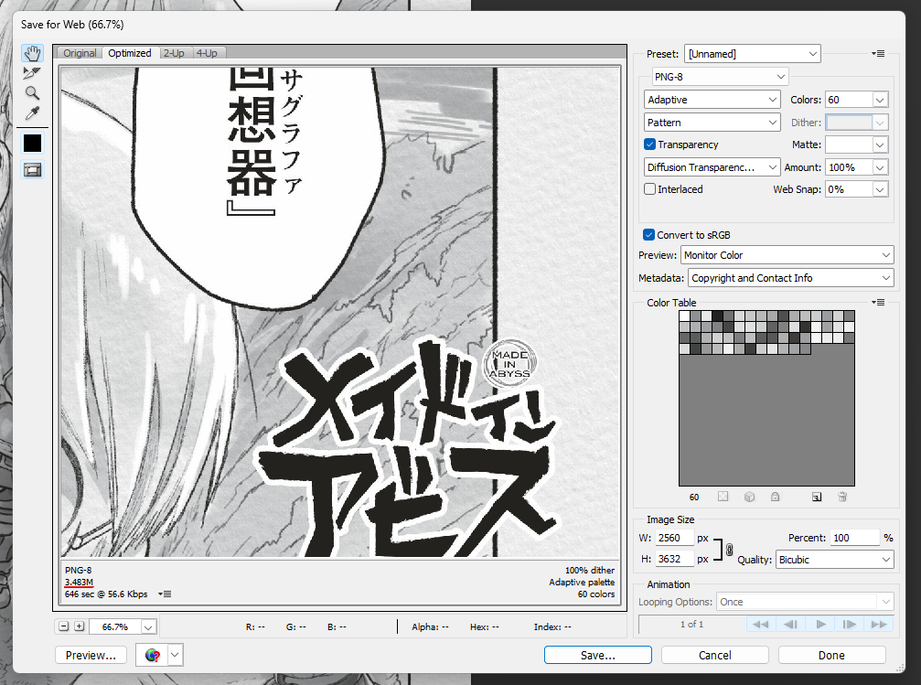Go to next animation frame
921x685 pixels.
[850, 624]
